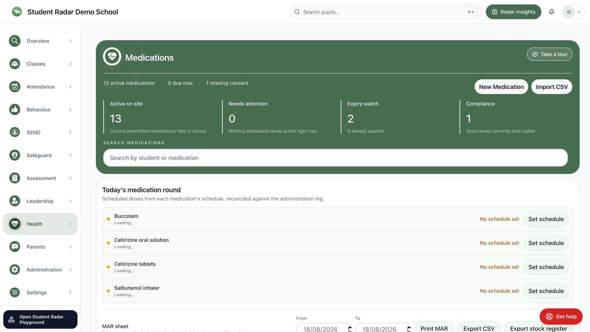Screen dimensions: 590x332
Task: Focus the search by student or medication field
Action: (335, 158)
